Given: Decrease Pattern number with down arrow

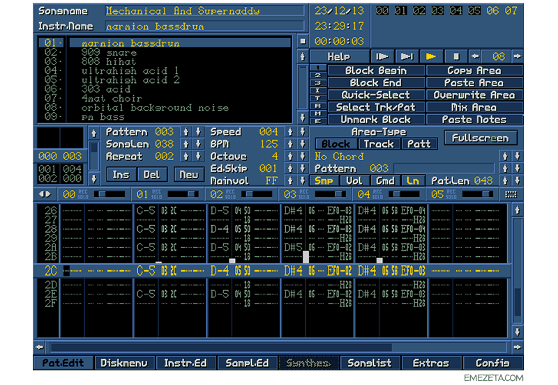Looking at the screenshot, I should pos(198,132).
